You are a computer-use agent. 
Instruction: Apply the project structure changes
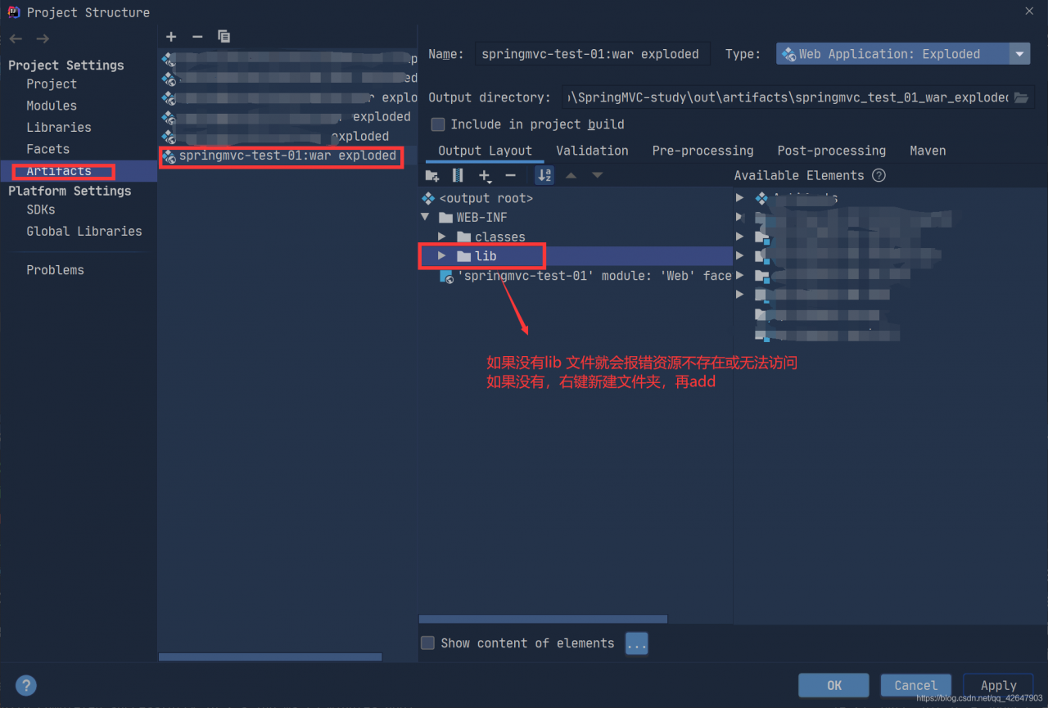point(998,686)
